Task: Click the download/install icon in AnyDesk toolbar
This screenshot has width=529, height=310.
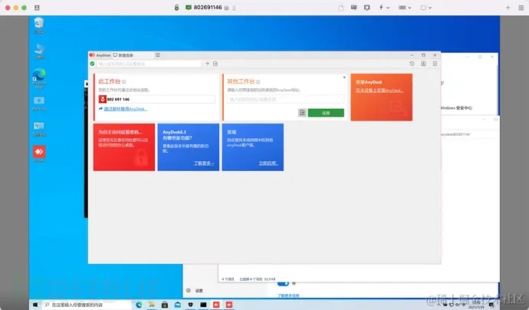Action: coord(423,64)
